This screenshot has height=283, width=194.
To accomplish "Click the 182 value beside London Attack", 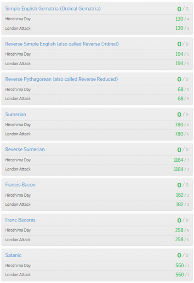I will click(x=180, y=204).
